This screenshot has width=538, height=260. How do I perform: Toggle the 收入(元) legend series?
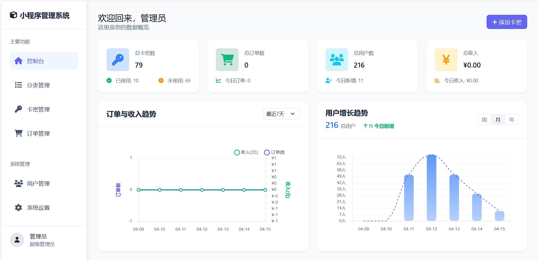(x=246, y=152)
